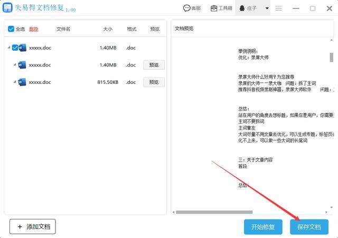Click 保存文档 to save document
This screenshot has height=238, width=338.
pyautogui.click(x=309, y=227)
